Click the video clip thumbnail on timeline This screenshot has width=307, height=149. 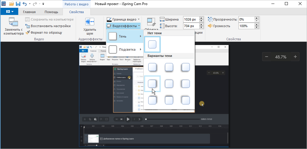click(x=93, y=139)
